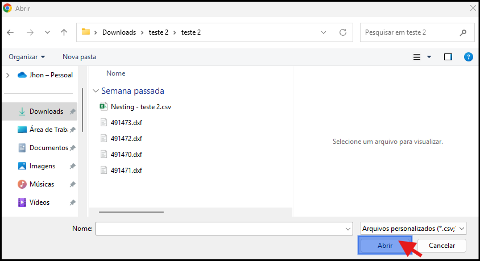The image size is (480, 261).
Task: Click the Excel icon of the csv file
Action: pos(104,106)
